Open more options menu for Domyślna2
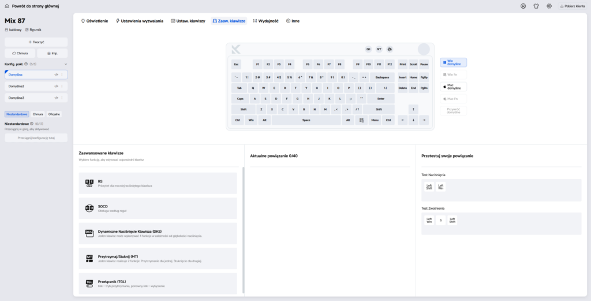591x301 pixels. 62,86
